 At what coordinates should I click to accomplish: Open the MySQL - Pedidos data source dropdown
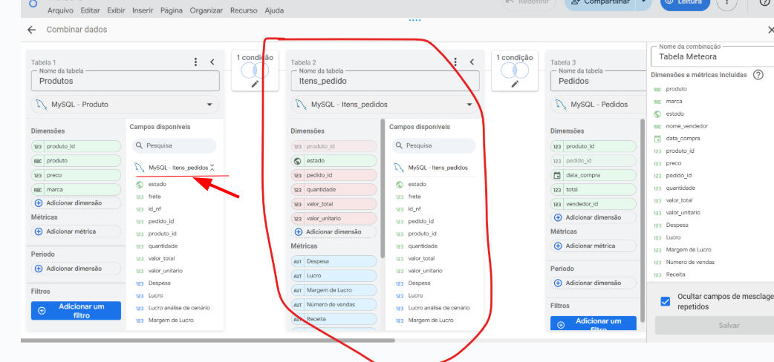point(596,105)
